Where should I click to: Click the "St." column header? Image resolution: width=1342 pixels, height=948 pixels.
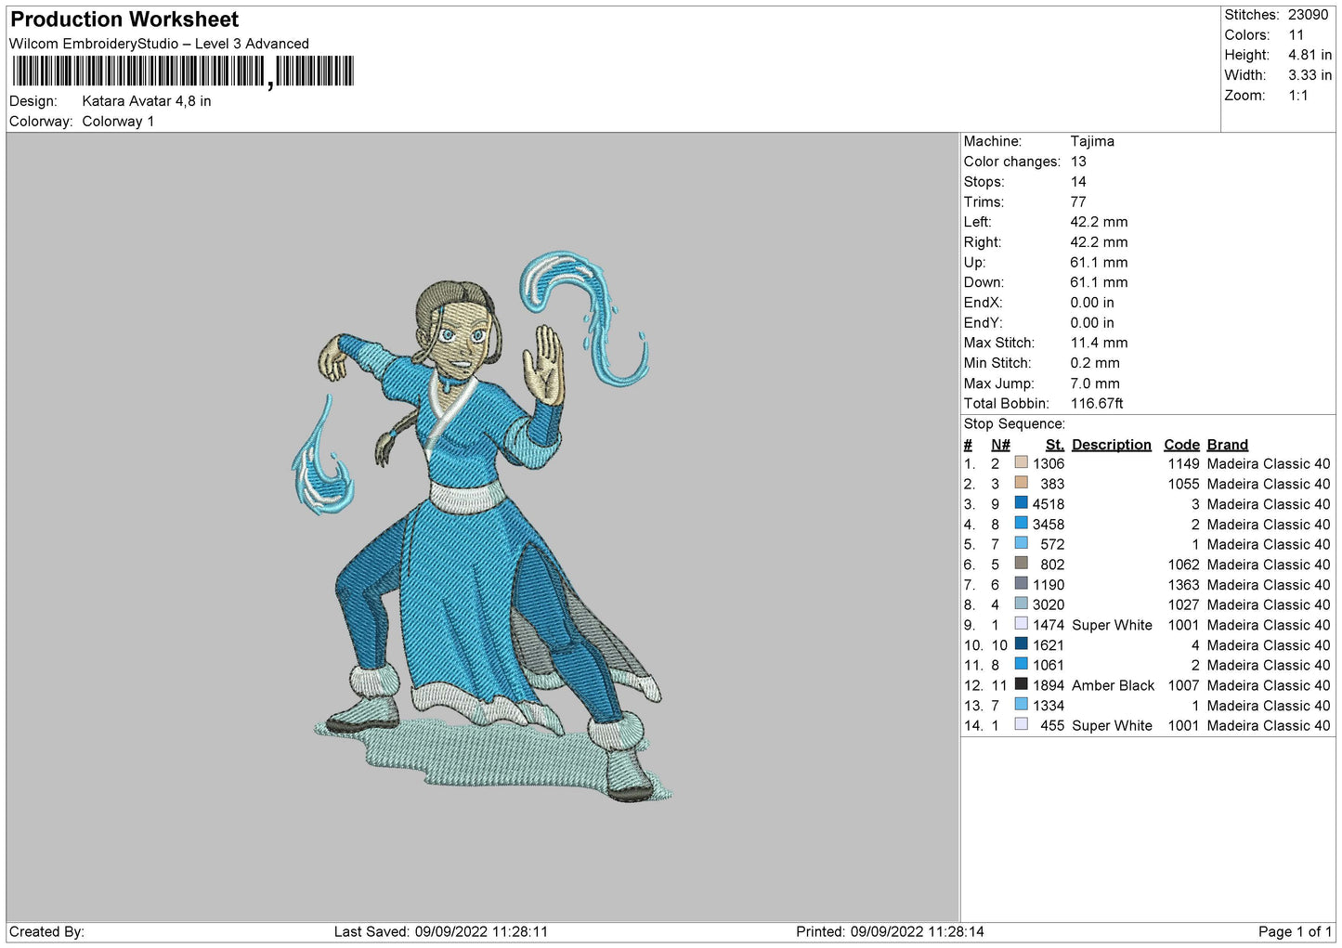1055,445
